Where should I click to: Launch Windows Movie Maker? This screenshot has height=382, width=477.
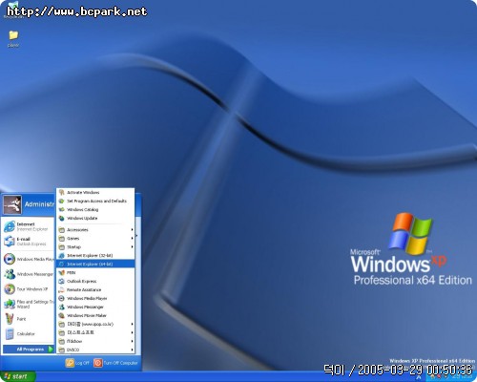pyautogui.click(x=95, y=316)
